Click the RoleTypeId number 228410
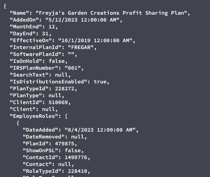 [78, 171]
